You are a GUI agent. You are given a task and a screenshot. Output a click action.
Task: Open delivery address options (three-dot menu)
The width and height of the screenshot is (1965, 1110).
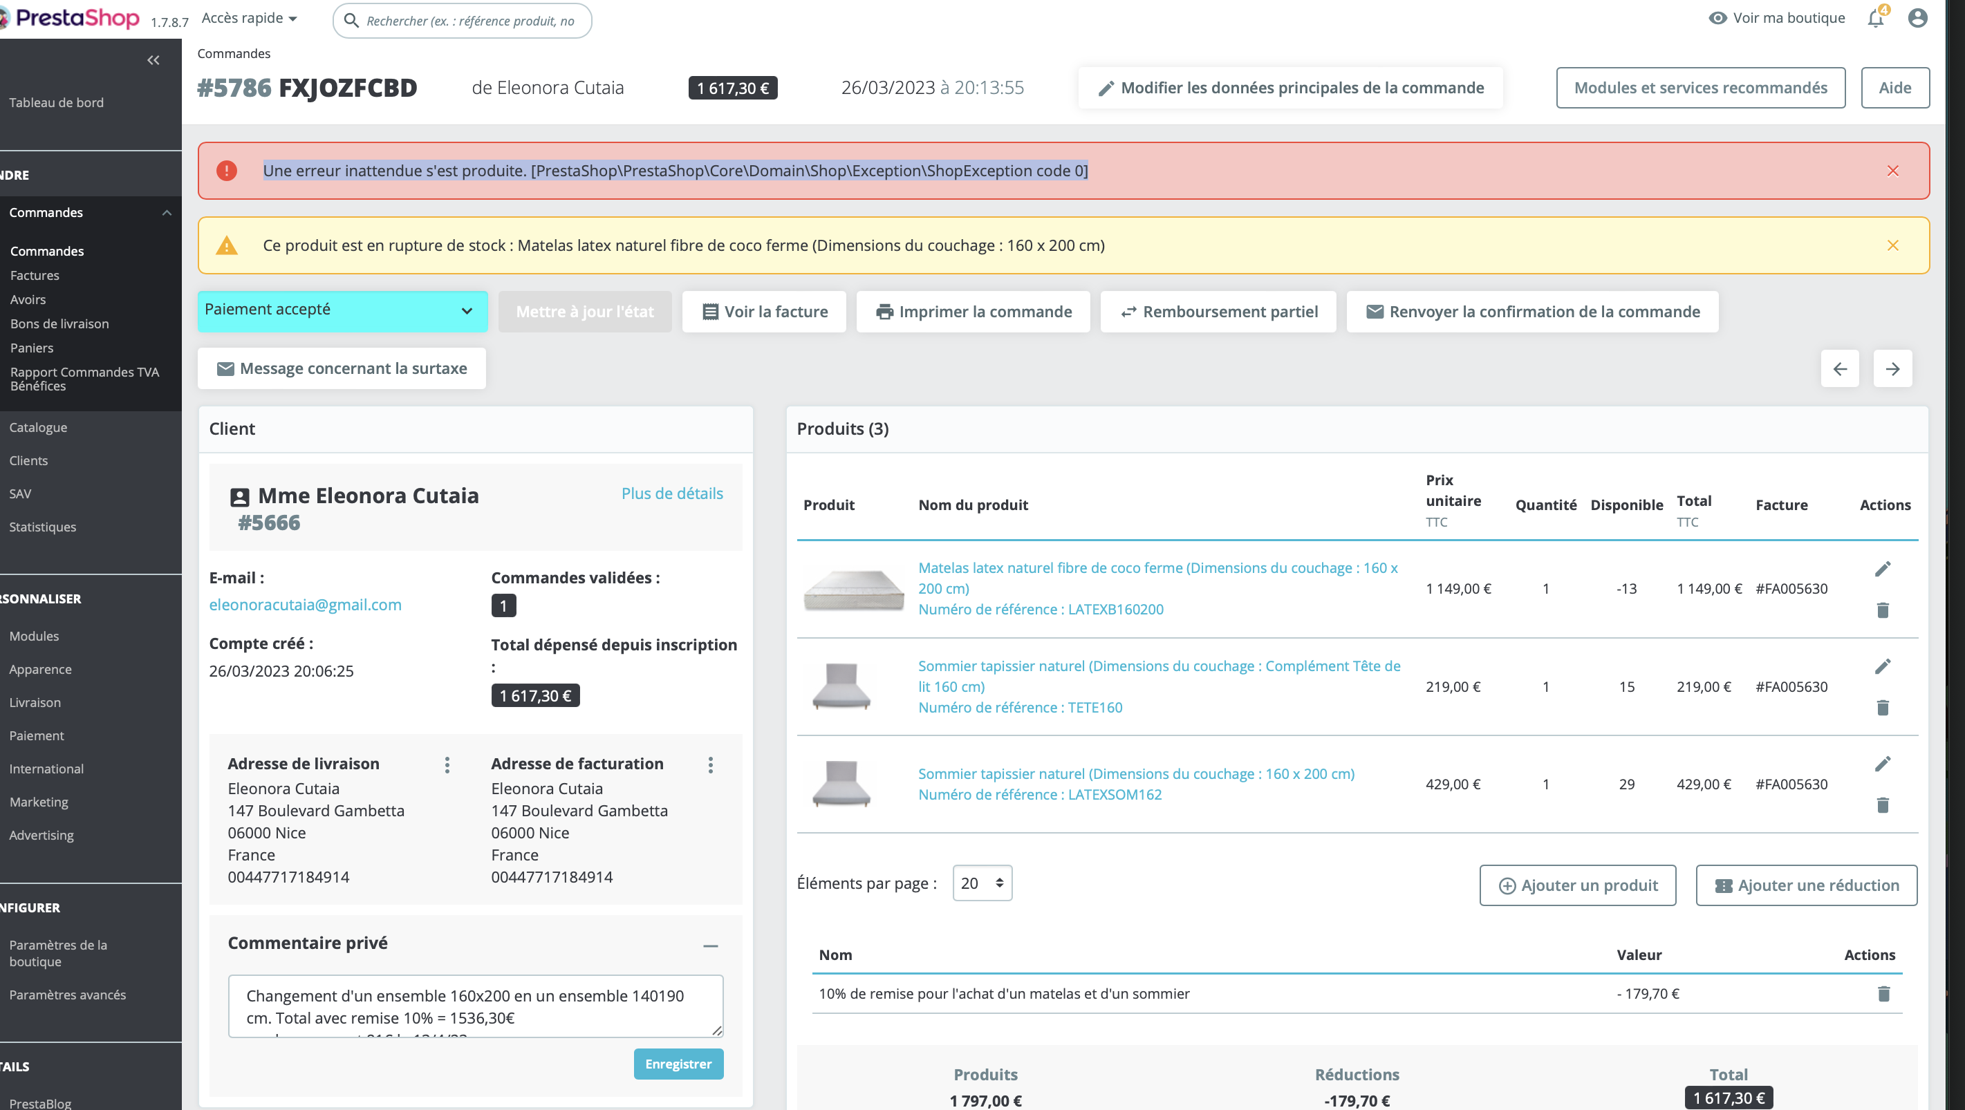[x=447, y=764]
